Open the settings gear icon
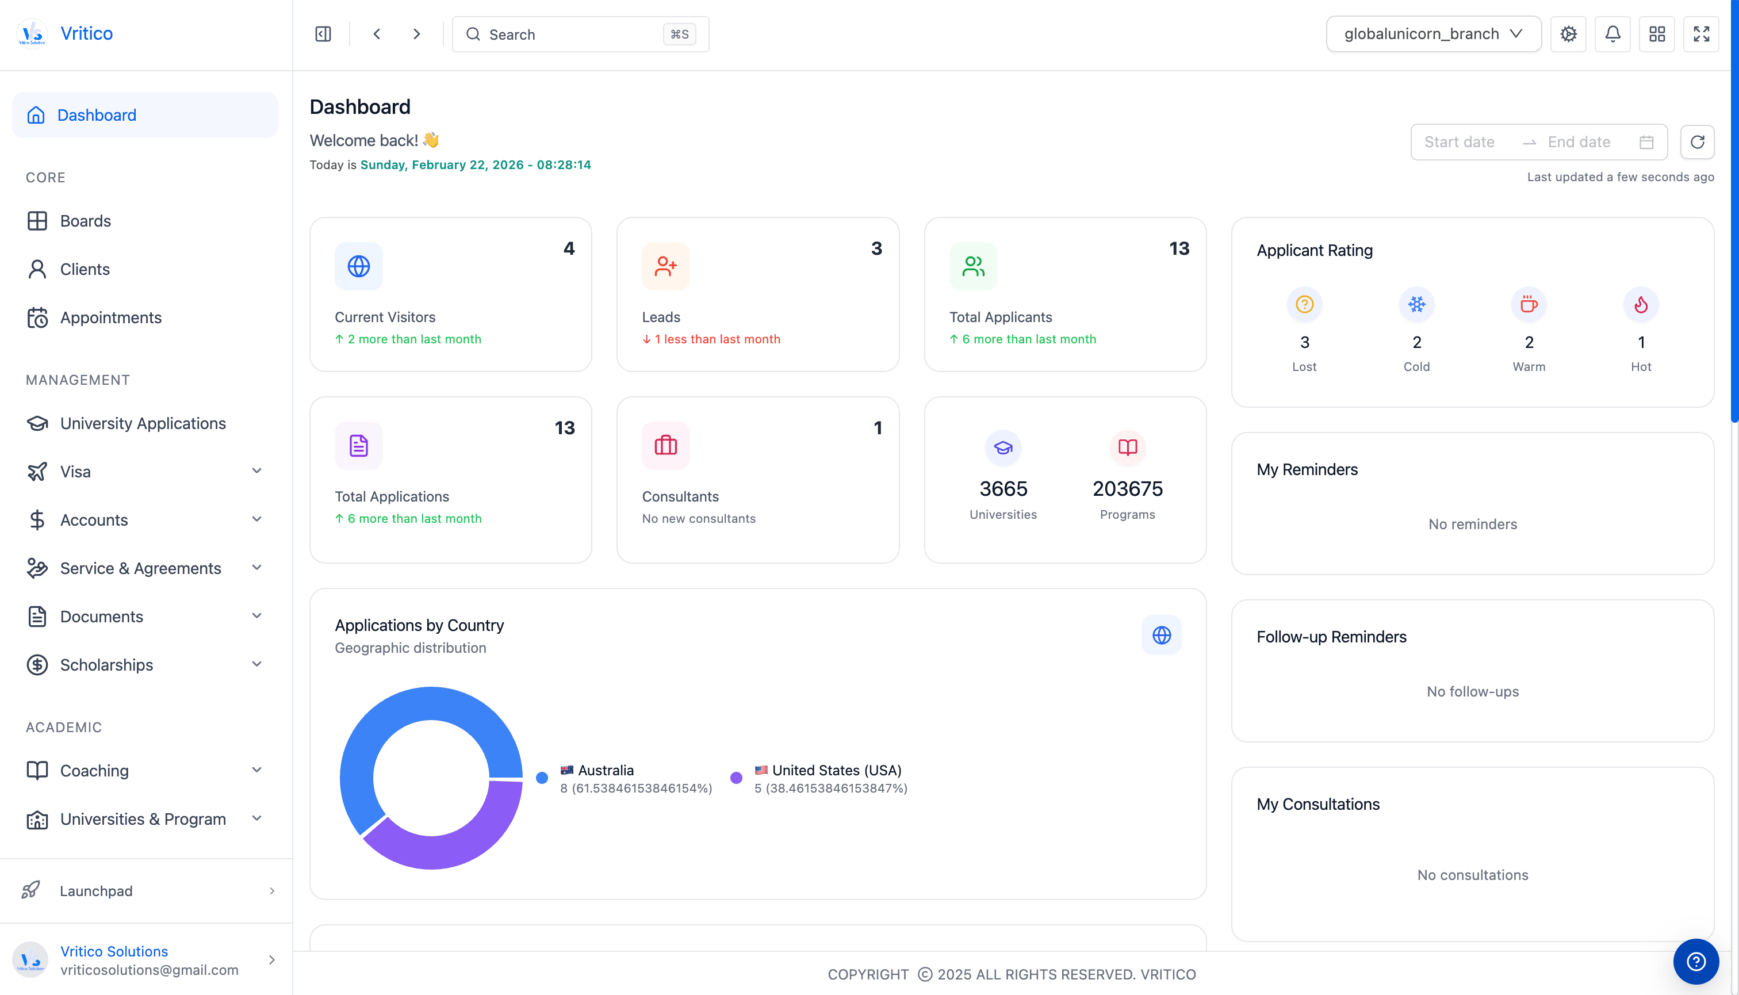The image size is (1739, 995). pos(1568,33)
